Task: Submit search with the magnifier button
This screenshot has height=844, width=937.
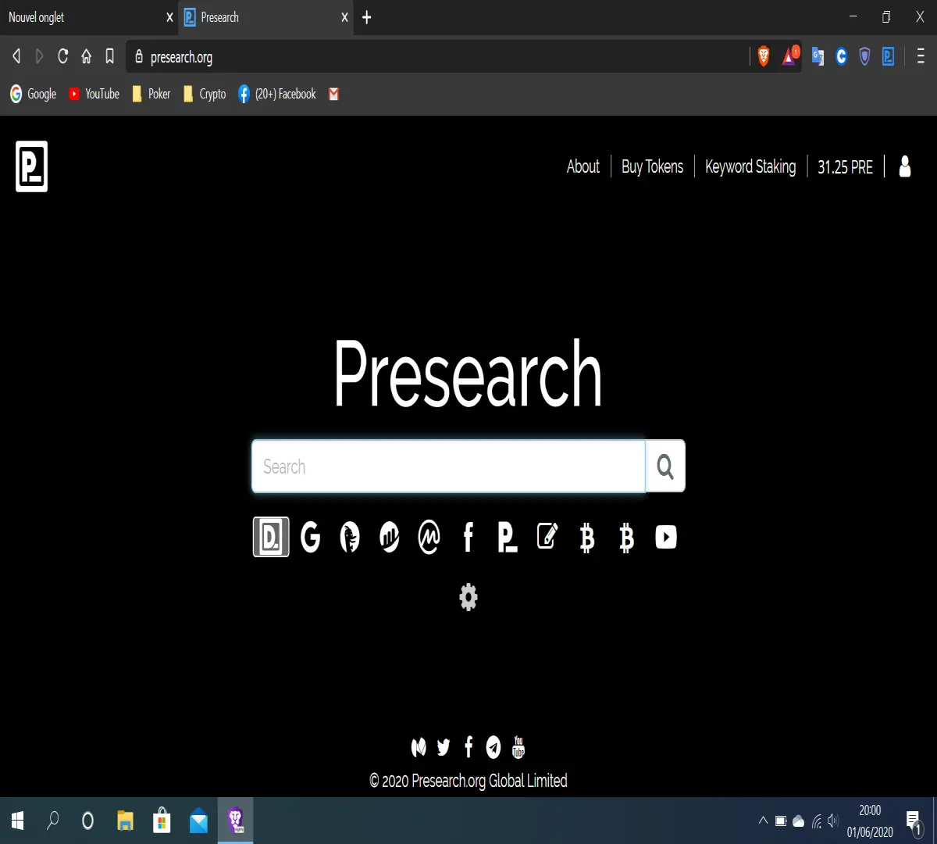Action: pyautogui.click(x=665, y=467)
